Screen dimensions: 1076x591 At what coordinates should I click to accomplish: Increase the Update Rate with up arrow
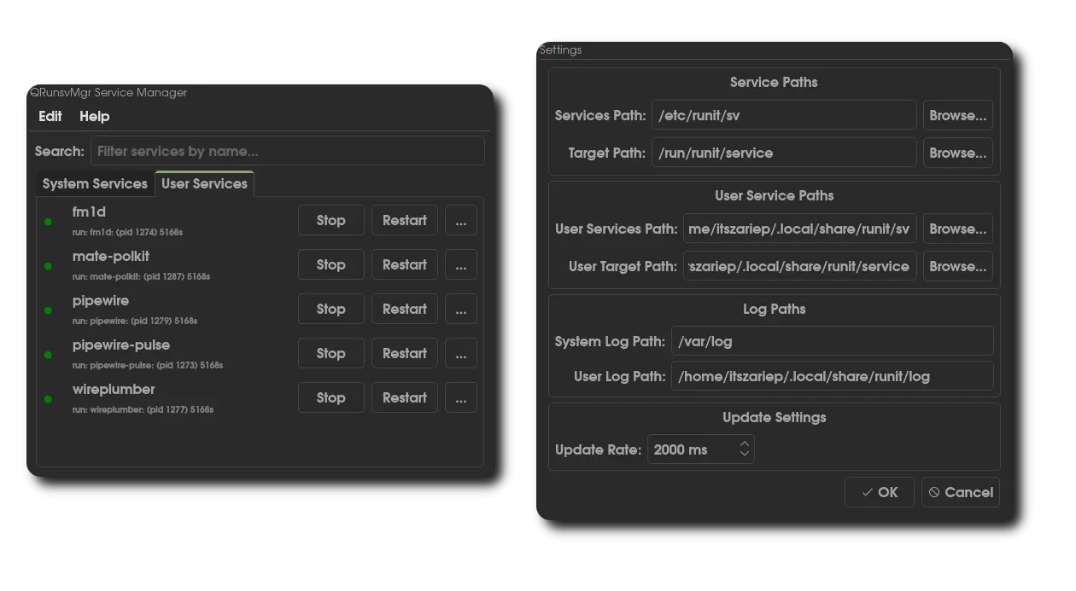coord(745,444)
